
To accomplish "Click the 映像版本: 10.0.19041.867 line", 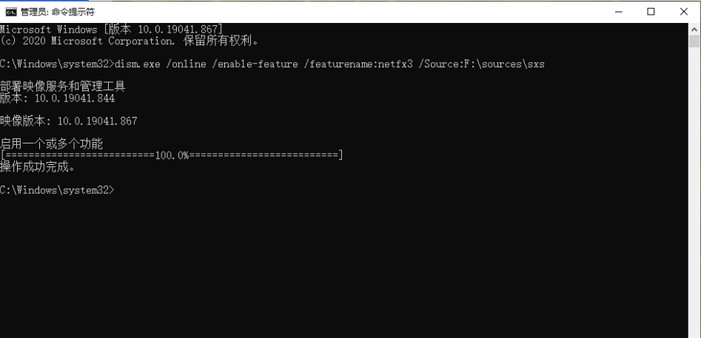I will 69,121.
